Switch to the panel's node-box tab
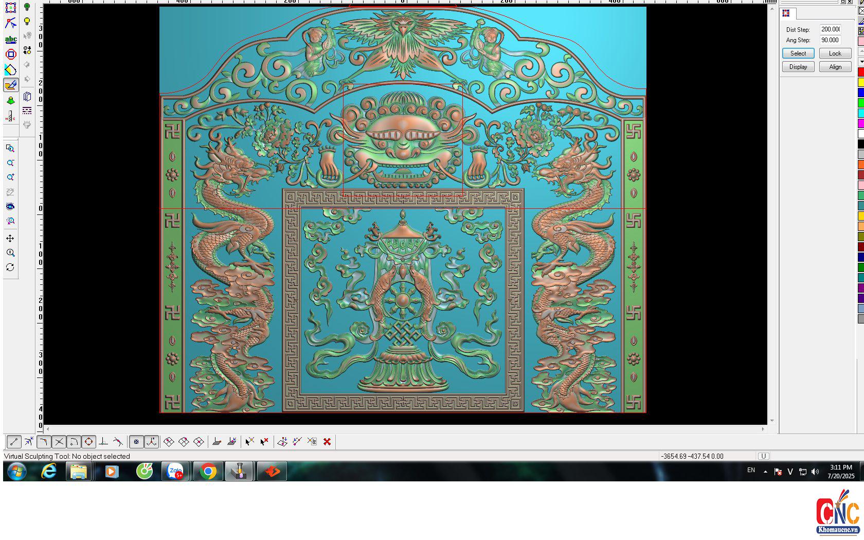Viewport: 864px width, 540px height. coord(786,13)
